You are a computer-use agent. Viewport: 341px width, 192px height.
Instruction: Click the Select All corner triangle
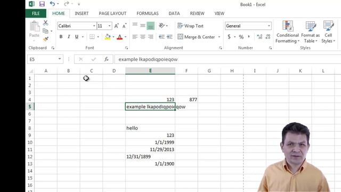(x=31, y=71)
